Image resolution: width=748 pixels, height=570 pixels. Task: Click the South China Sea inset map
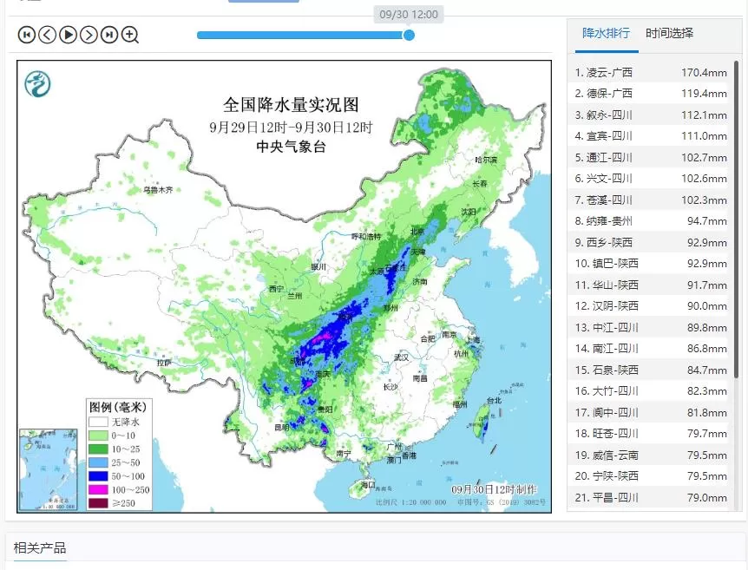[49, 469]
